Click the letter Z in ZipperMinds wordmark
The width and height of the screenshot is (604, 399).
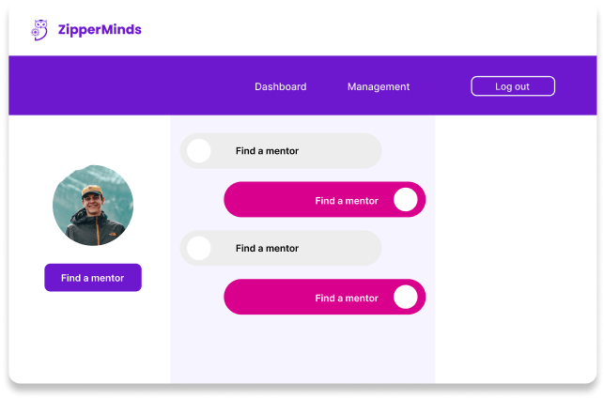coord(62,30)
